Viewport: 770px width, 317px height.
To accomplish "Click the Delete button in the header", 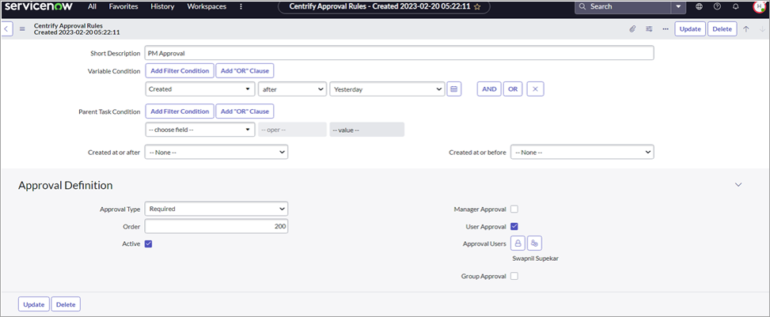I will [721, 29].
